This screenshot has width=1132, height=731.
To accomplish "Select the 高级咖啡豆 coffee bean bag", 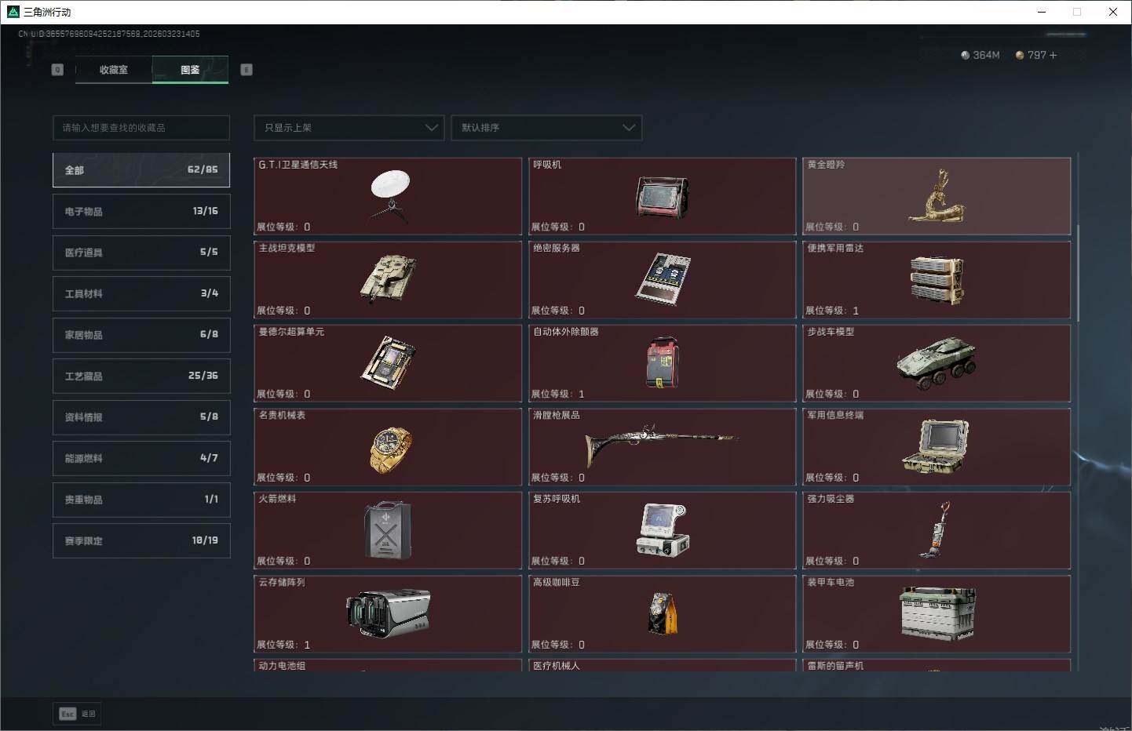I will [x=662, y=614].
